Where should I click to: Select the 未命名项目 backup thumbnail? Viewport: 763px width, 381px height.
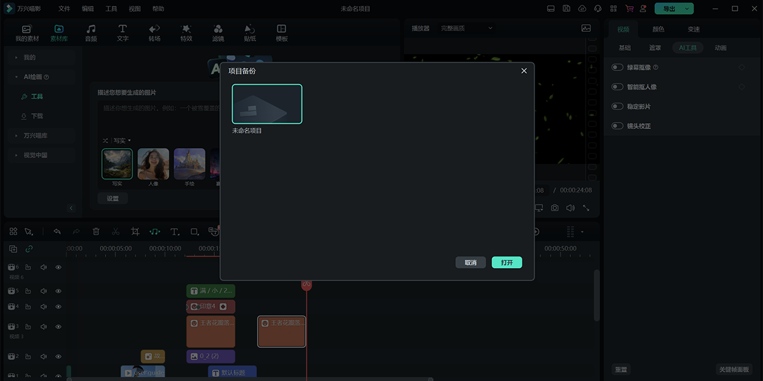(x=267, y=104)
